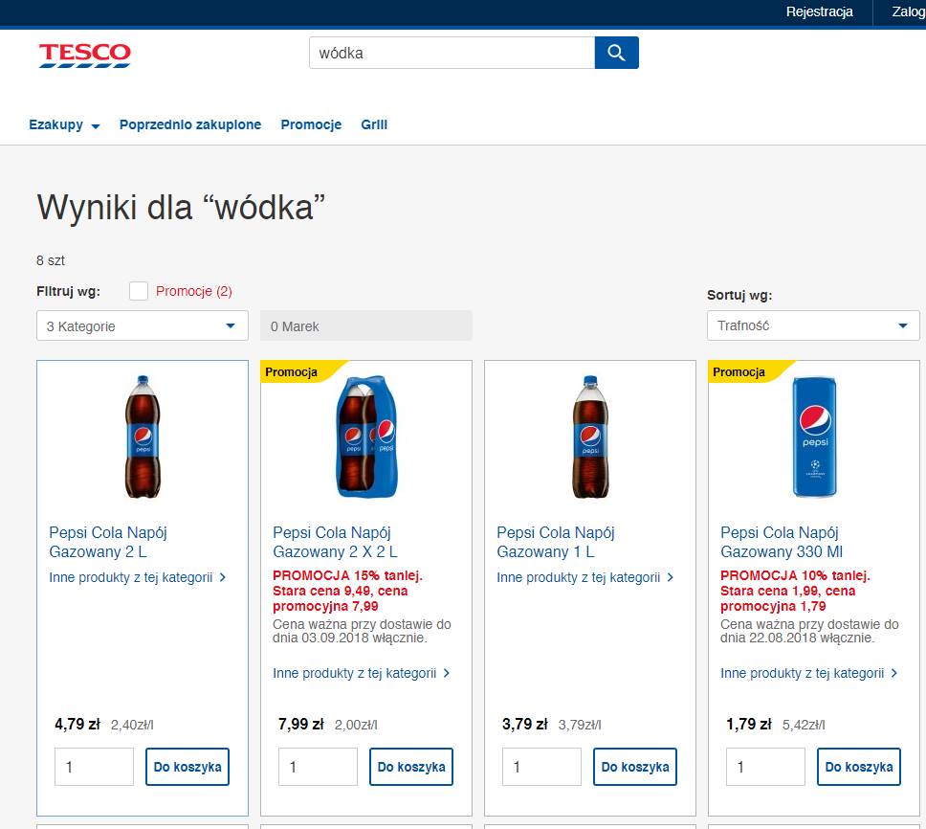The image size is (926, 829).
Task: Click Pepsi Cola 1 L bottle image
Action: [x=590, y=437]
